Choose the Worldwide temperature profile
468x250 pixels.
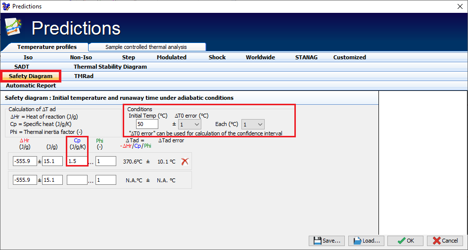click(x=260, y=57)
